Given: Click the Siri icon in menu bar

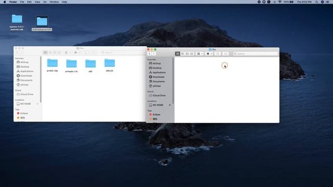Looking at the screenshot, I should tap(322, 2).
